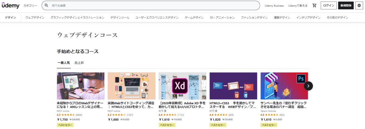Select その他のデザイン subcategory
365x129 pixels.
click(337, 18)
